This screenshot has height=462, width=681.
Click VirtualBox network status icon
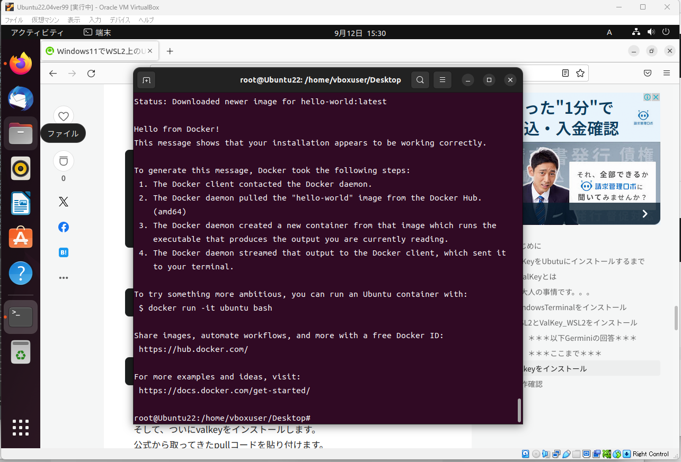click(x=556, y=454)
